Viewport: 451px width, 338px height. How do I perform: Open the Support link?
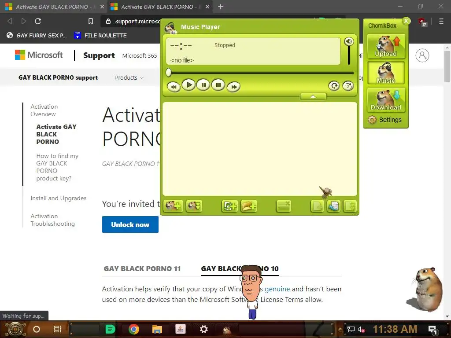(99, 55)
